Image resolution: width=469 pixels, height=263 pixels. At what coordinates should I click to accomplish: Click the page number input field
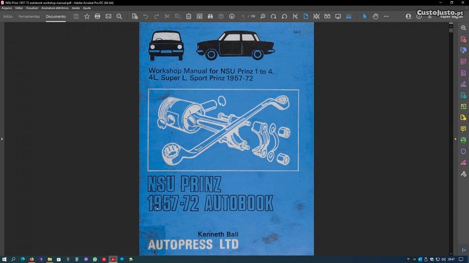pyautogui.click(x=243, y=16)
